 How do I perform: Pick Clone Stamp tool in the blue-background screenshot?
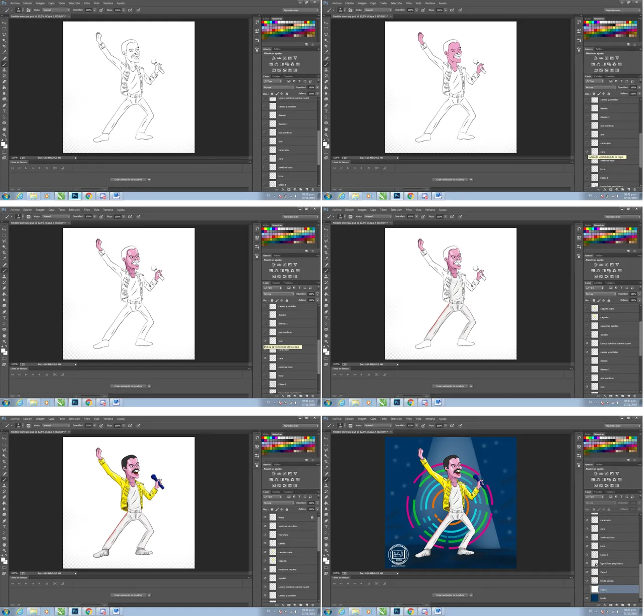coord(326,485)
